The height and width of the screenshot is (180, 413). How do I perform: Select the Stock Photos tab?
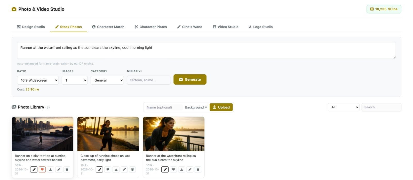pyautogui.click(x=68, y=27)
